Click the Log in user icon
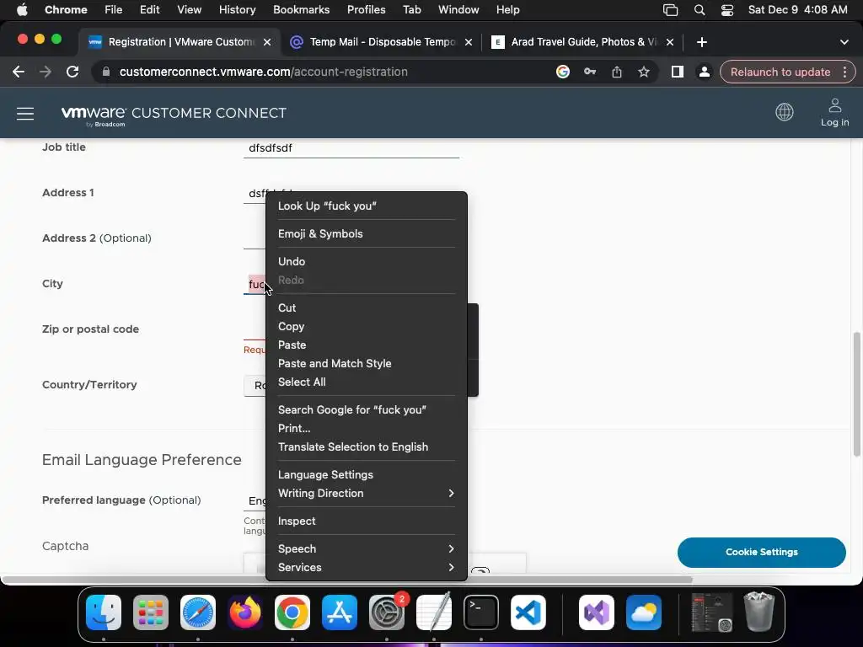 [x=835, y=112]
